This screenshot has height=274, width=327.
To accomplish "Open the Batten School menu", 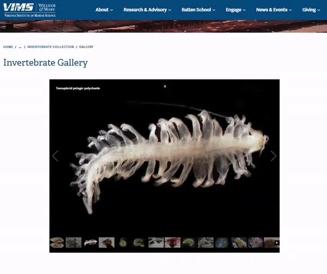I will click(198, 10).
